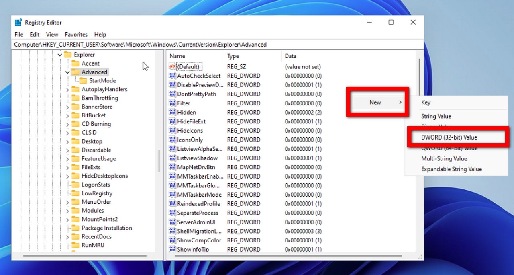Click the SeparateProcess value icon

point(173,213)
